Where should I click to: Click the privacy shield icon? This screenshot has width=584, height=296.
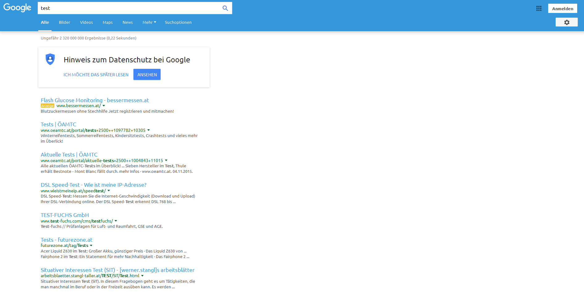(50, 59)
